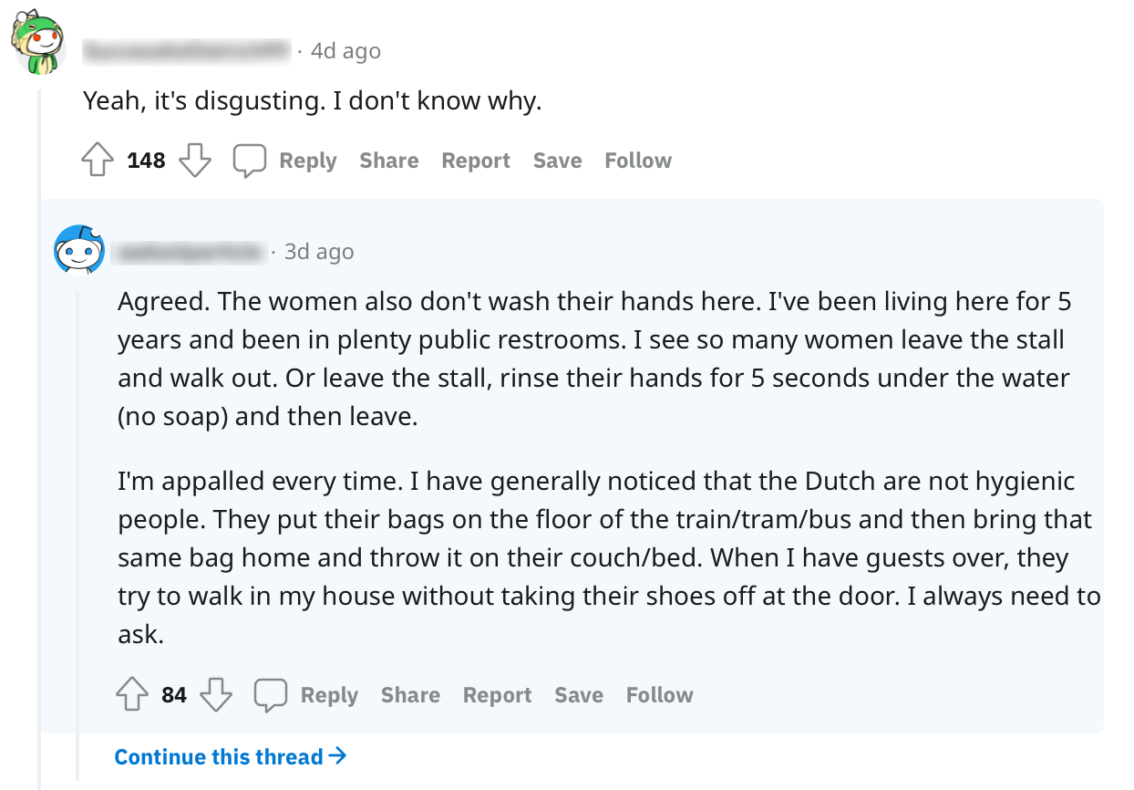
Task: Open the blue Snoo avatar profile
Action: click(79, 249)
